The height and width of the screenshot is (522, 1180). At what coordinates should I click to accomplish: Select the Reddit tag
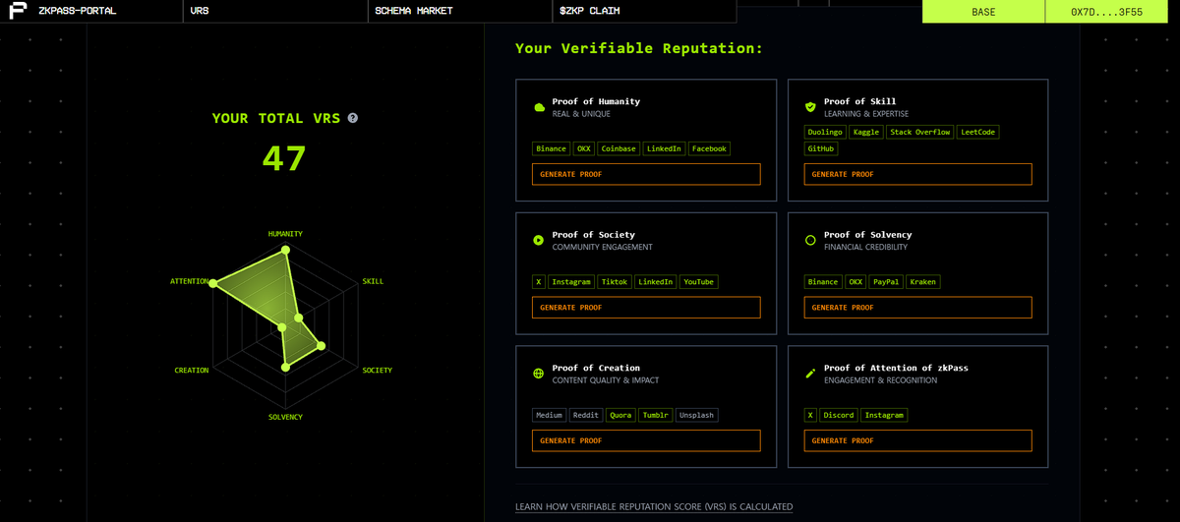pyautogui.click(x=586, y=415)
